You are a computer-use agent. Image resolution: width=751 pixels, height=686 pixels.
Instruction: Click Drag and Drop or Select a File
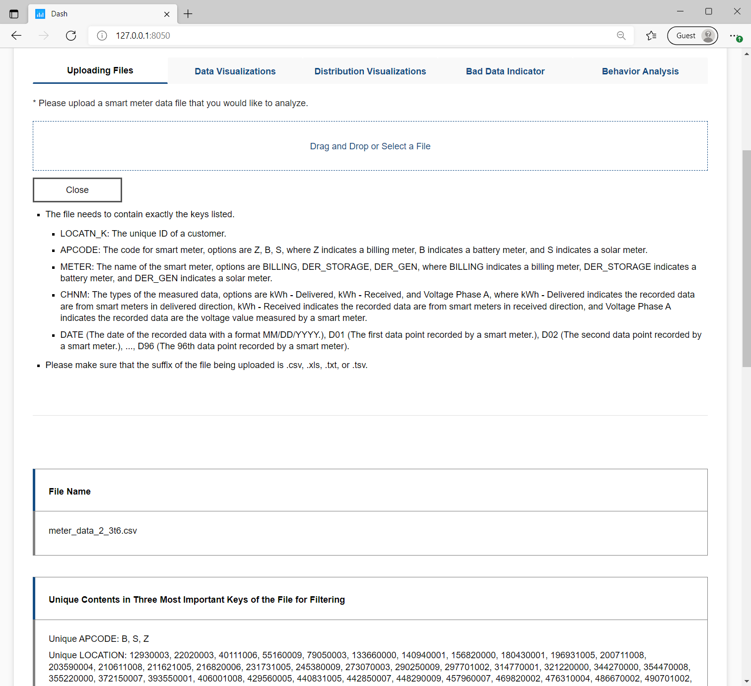370,146
